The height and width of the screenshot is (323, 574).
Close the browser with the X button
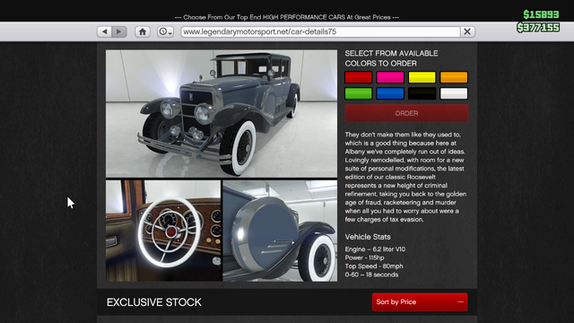pyautogui.click(x=467, y=31)
